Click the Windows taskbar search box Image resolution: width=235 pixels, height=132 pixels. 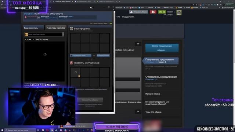pyautogui.click(x=20, y=130)
